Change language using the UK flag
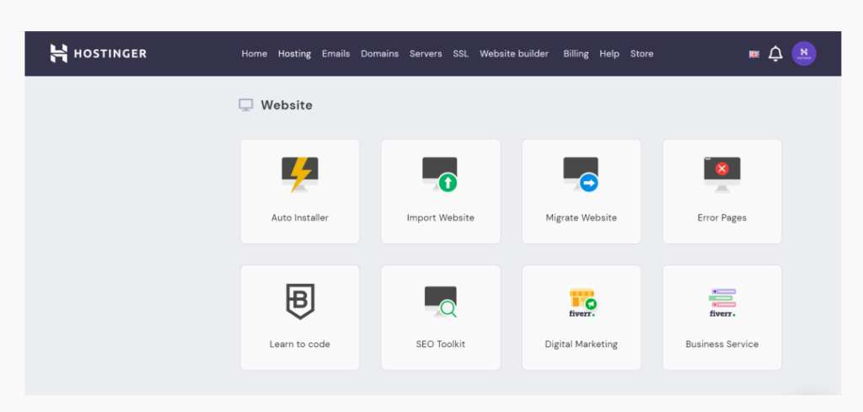This screenshot has height=412, width=863. (753, 54)
